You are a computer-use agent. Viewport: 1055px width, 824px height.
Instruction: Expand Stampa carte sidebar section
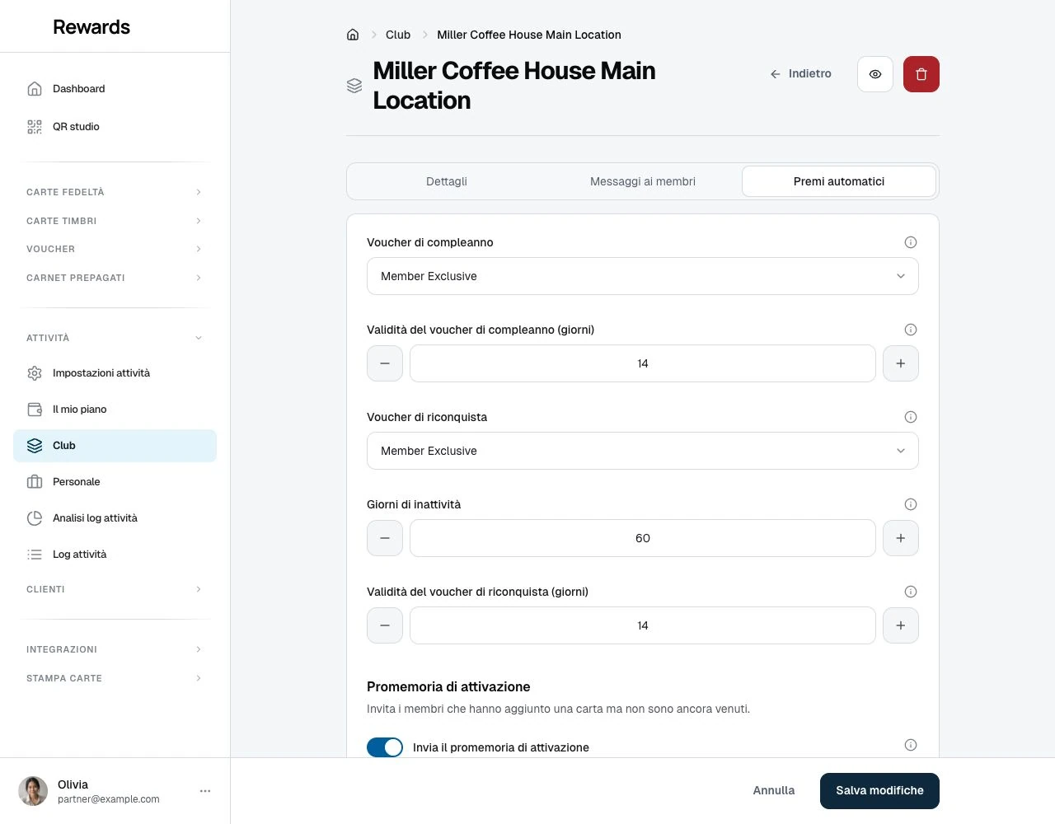point(115,678)
